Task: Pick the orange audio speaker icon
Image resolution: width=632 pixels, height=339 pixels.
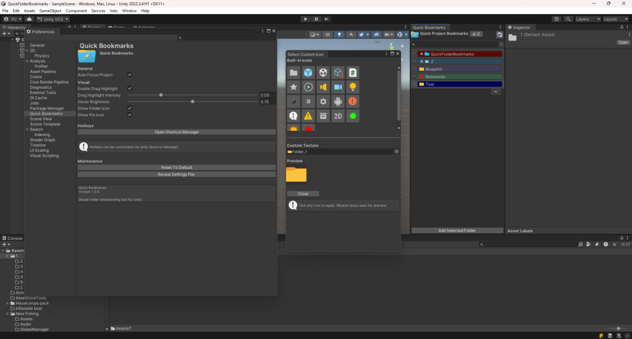Action: pos(323,87)
